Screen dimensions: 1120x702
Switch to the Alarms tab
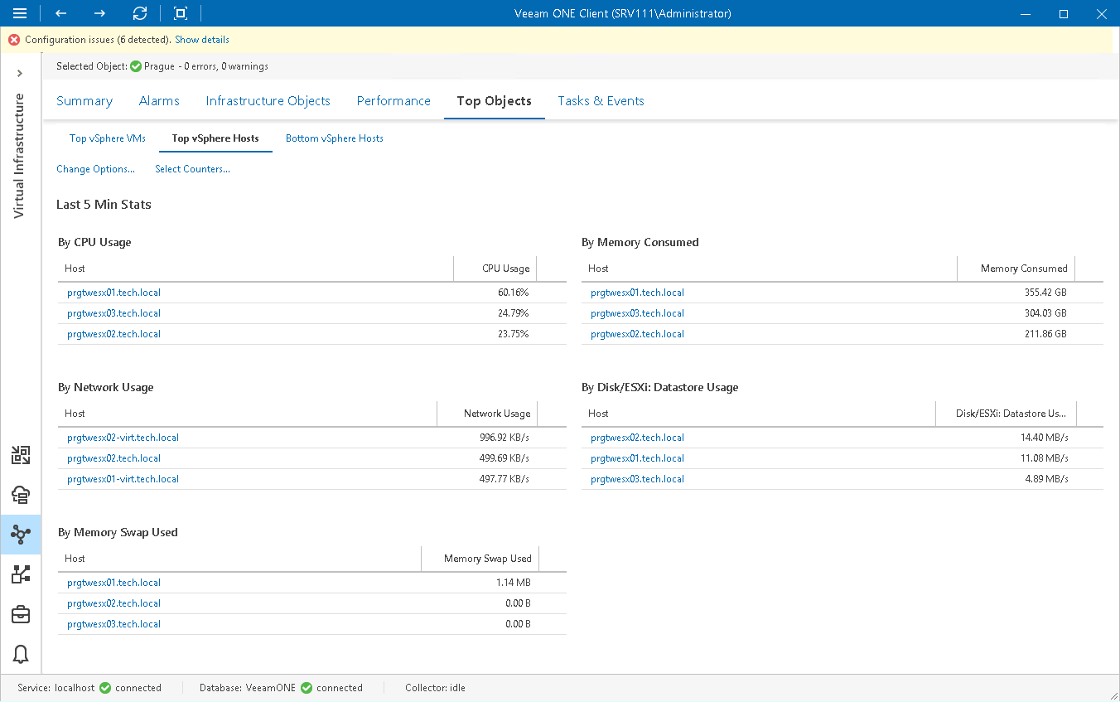159,101
